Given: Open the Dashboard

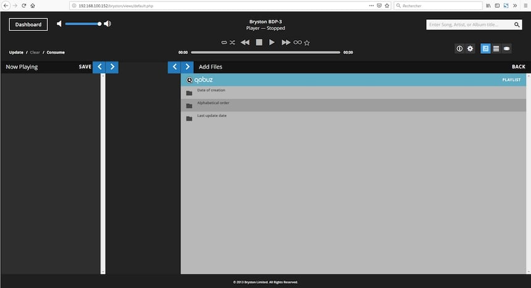Looking at the screenshot, I should pos(28,24).
